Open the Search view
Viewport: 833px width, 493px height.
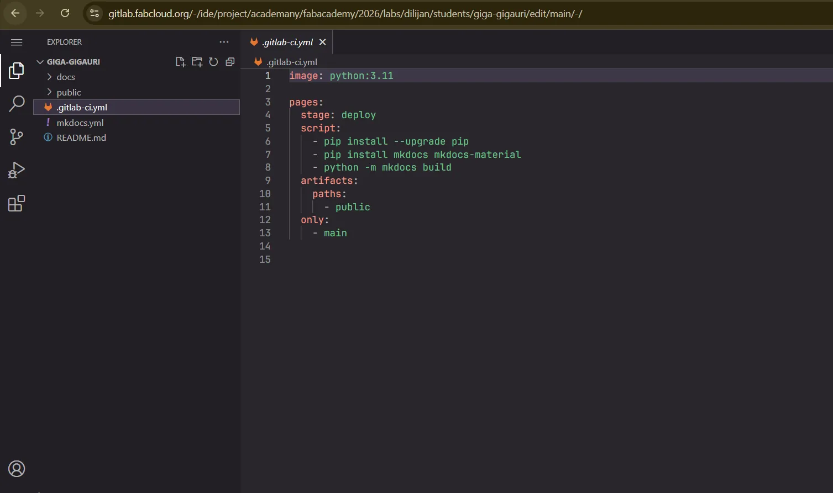(x=17, y=103)
